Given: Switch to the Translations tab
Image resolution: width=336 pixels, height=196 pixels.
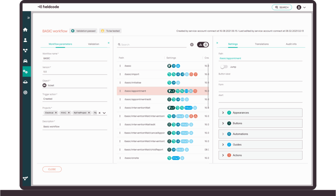Looking at the screenshot, I should pyautogui.click(x=262, y=44).
